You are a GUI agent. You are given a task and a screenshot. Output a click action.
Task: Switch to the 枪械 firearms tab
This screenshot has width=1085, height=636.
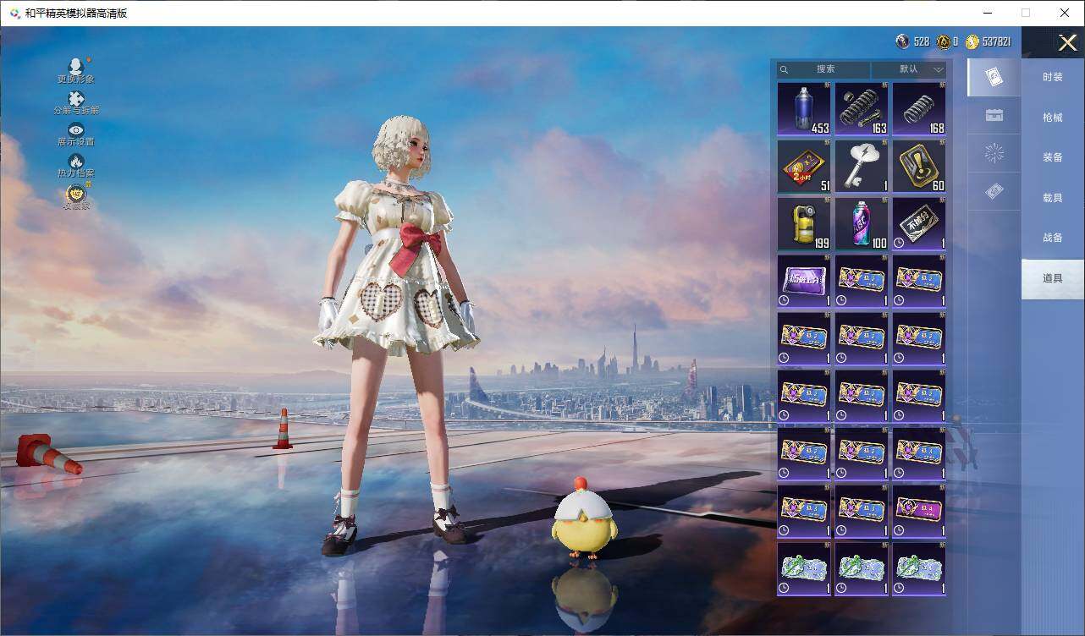pyautogui.click(x=1053, y=118)
